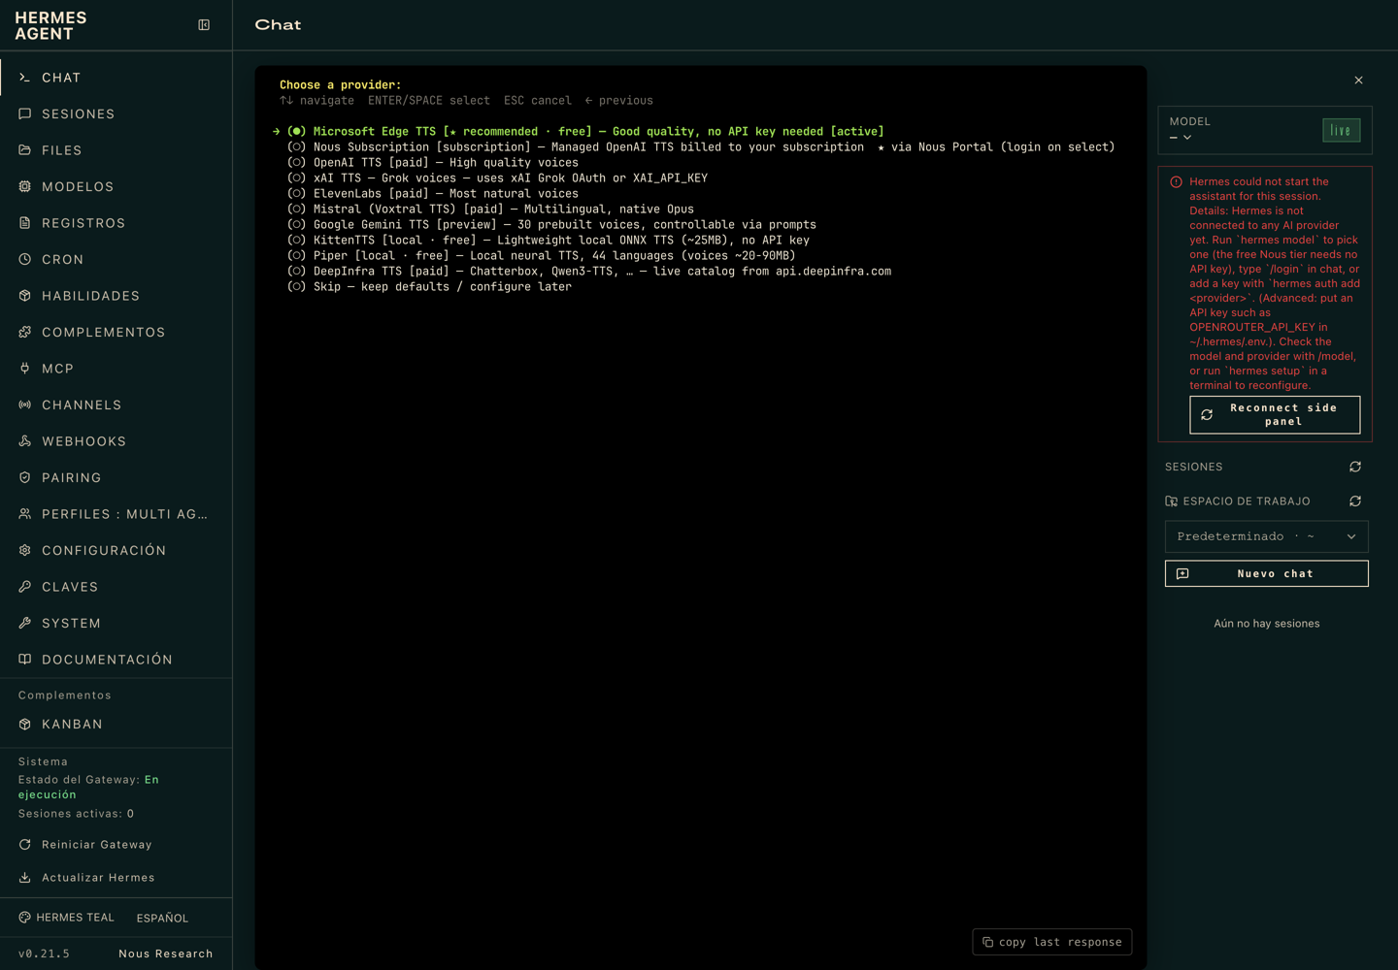The height and width of the screenshot is (970, 1398).
Task: Select Skip keep defaults option
Action: coord(297,287)
